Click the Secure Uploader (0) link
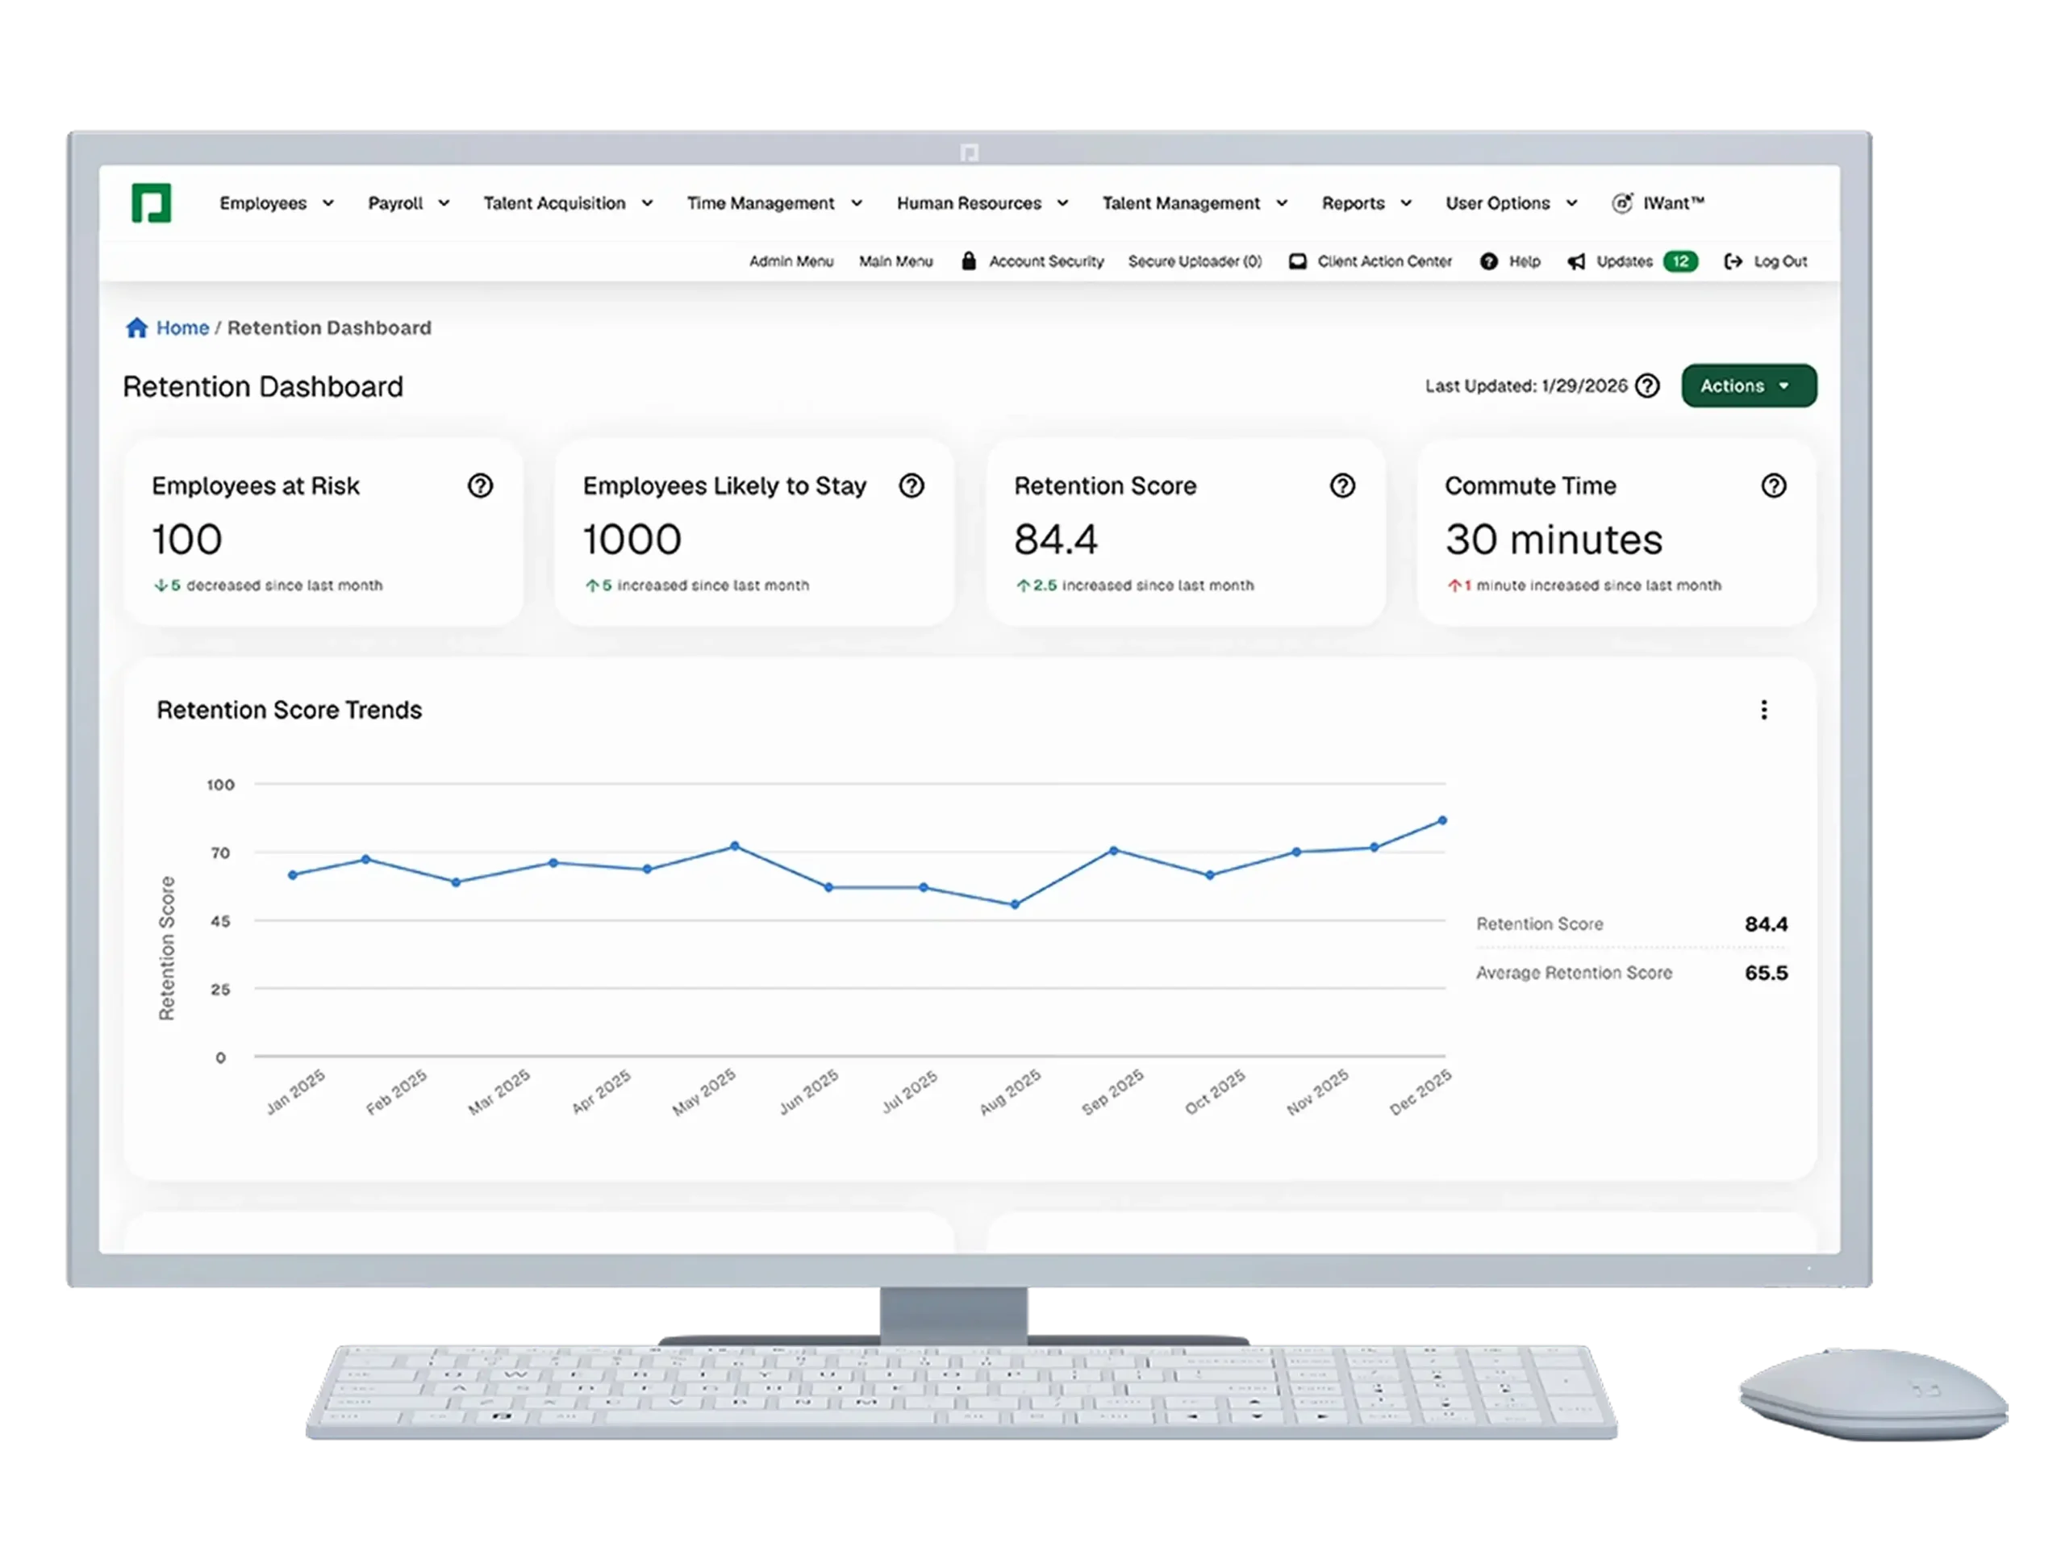 (1195, 261)
